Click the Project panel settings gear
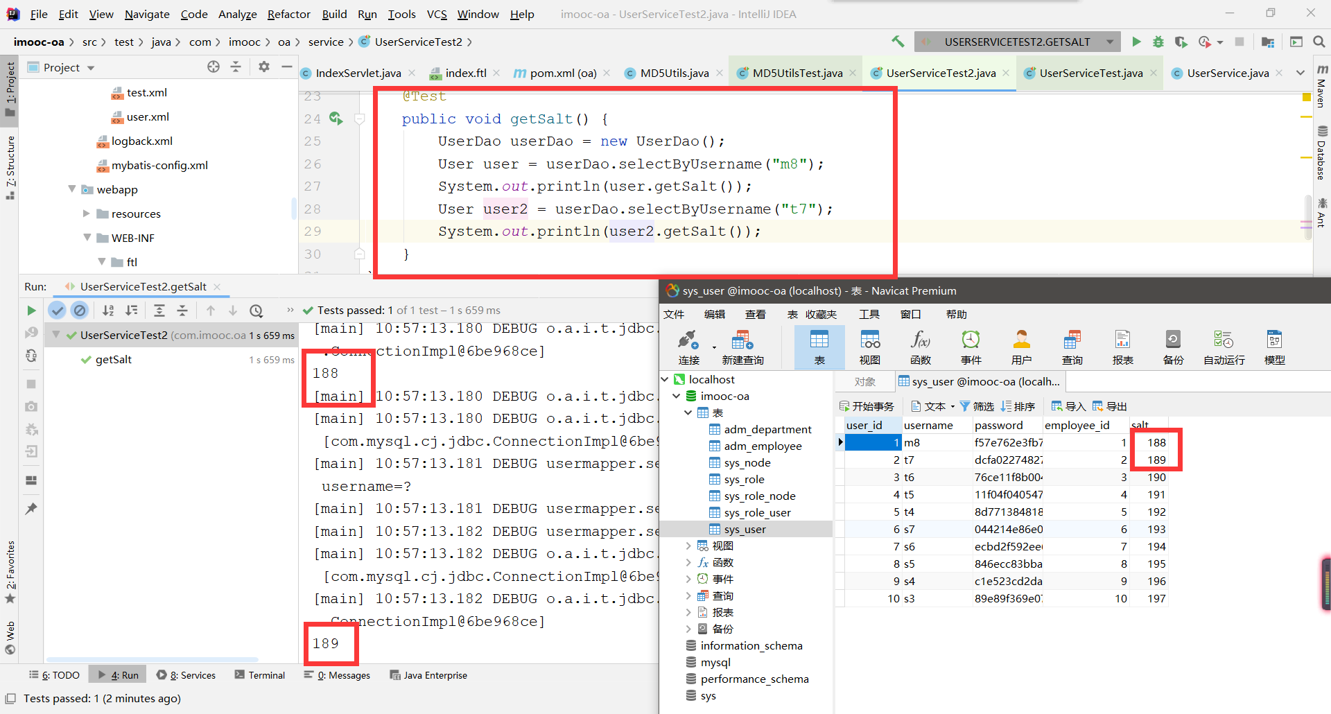 click(264, 67)
